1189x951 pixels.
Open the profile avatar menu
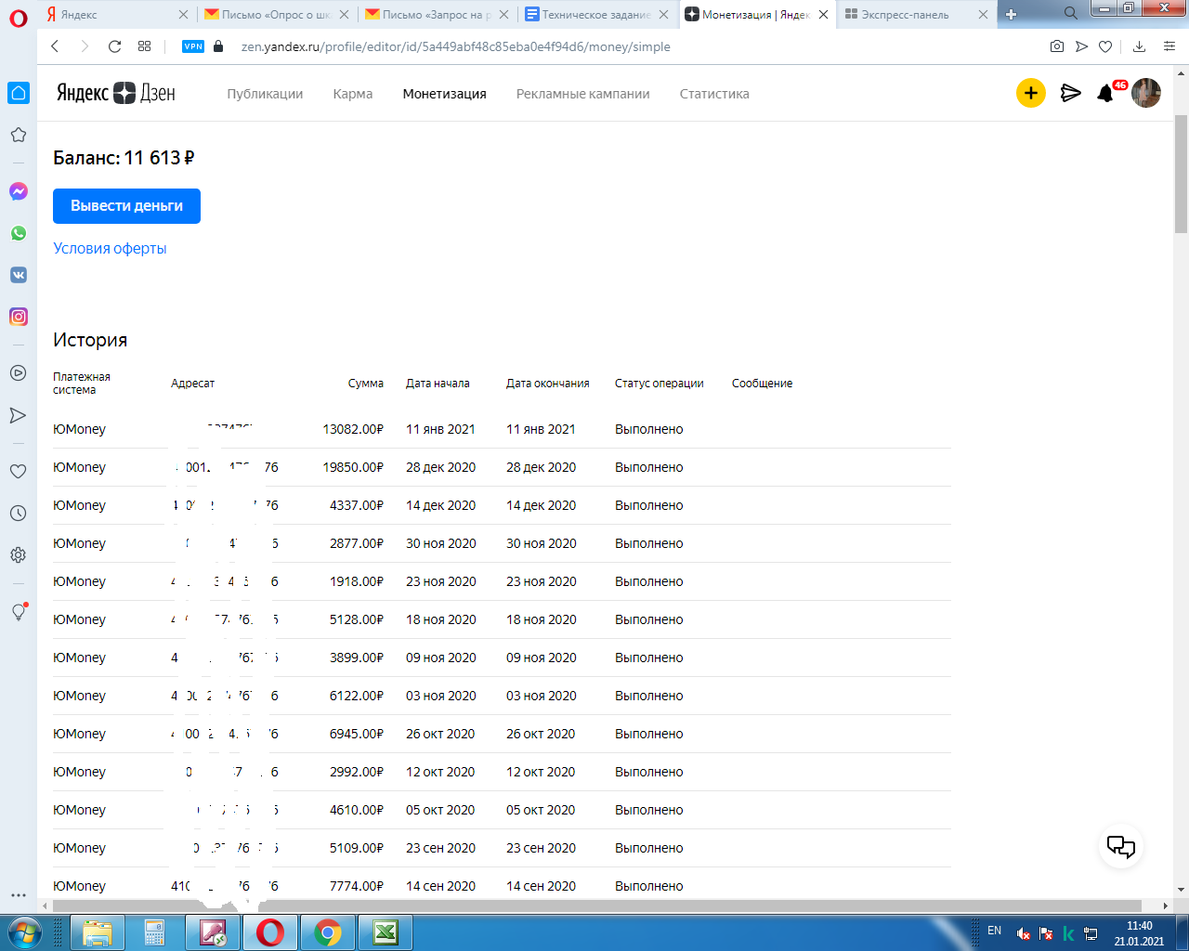1146,93
